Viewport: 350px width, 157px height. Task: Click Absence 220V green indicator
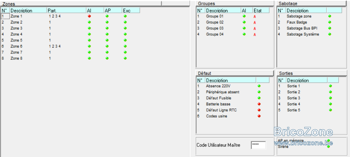tap(259, 86)
